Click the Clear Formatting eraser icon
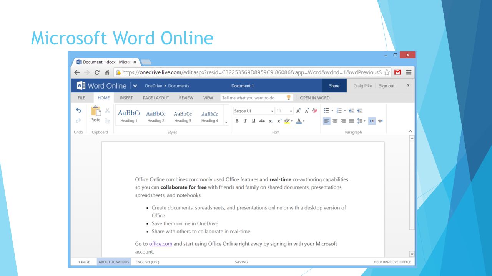This screenshot has width=492, height=276. (315, 111)
